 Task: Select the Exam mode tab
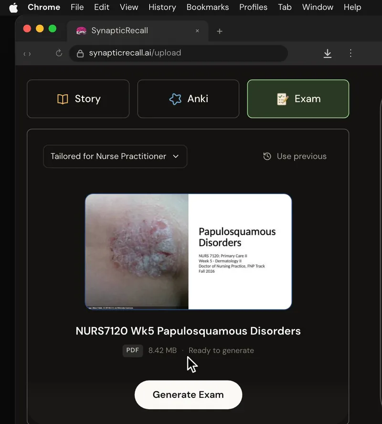pyautogui.click(x=298, y=99)
